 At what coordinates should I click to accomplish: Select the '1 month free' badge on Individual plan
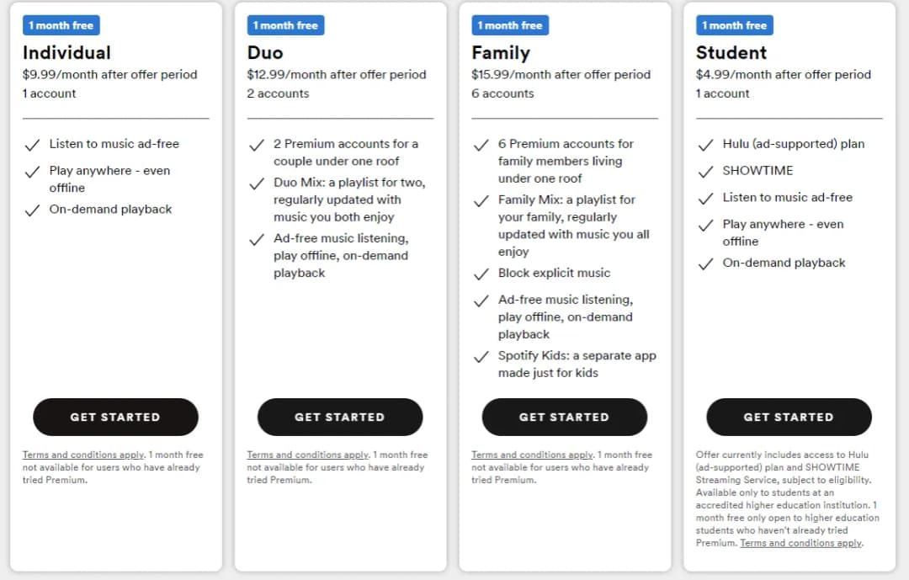[x=61, y=25]
